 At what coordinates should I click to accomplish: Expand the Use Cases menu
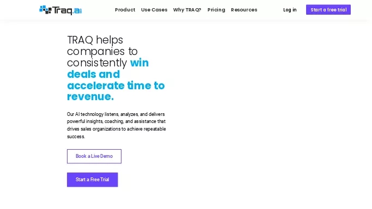[154, 10]
